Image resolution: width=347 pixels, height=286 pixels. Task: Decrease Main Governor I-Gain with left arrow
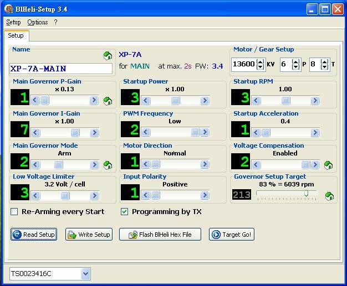[35, 133]
